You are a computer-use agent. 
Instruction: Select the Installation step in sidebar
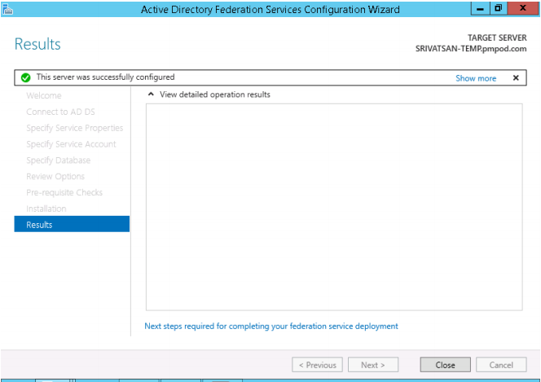(46, 209)
